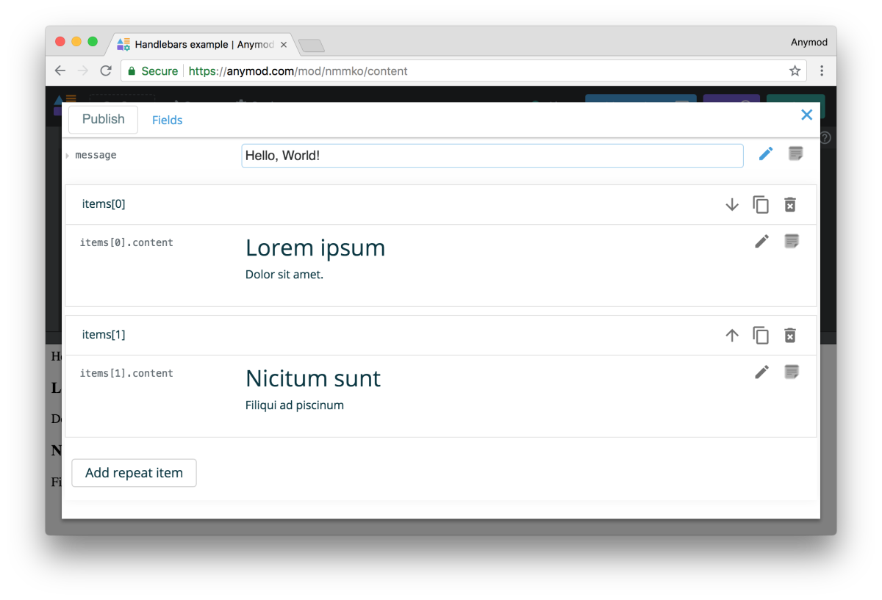
Task: Open a new browser tab
Action: [312, 46]
